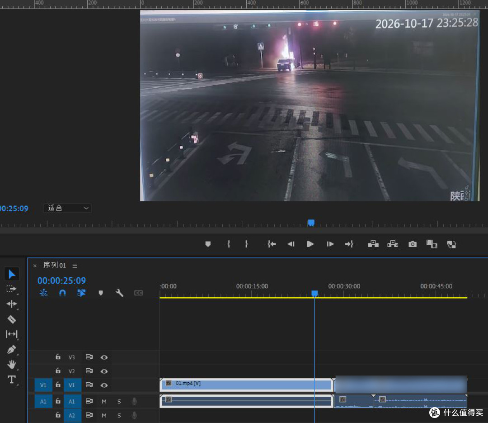Click the Extract button

[x=393, y=244]
